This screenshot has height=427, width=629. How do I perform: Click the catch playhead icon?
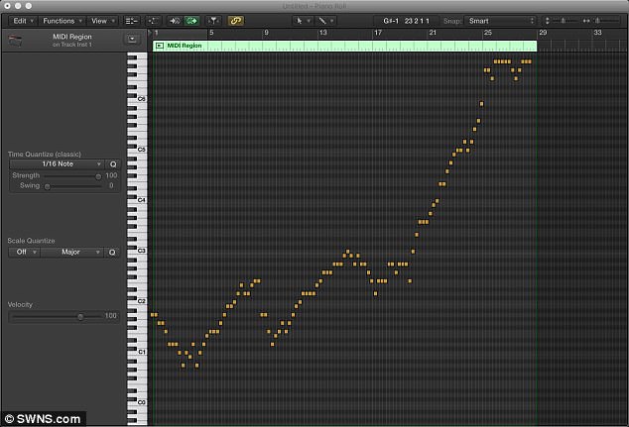click(x=154, y=20)
